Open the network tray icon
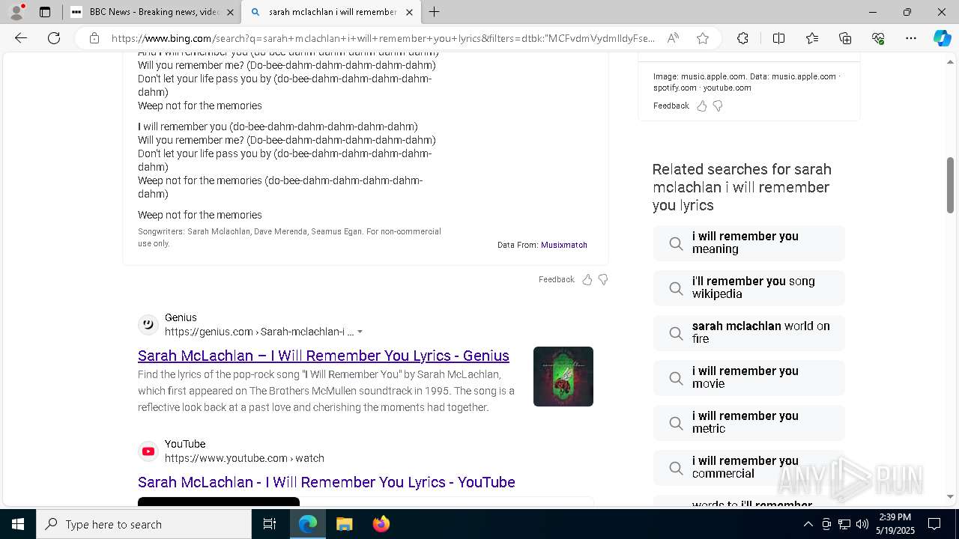This screenshot has height=539, width=959. tap(844, 524)
